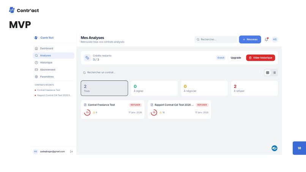
Task: Click the Contr'act slide logo
Action: click(24, 10)
